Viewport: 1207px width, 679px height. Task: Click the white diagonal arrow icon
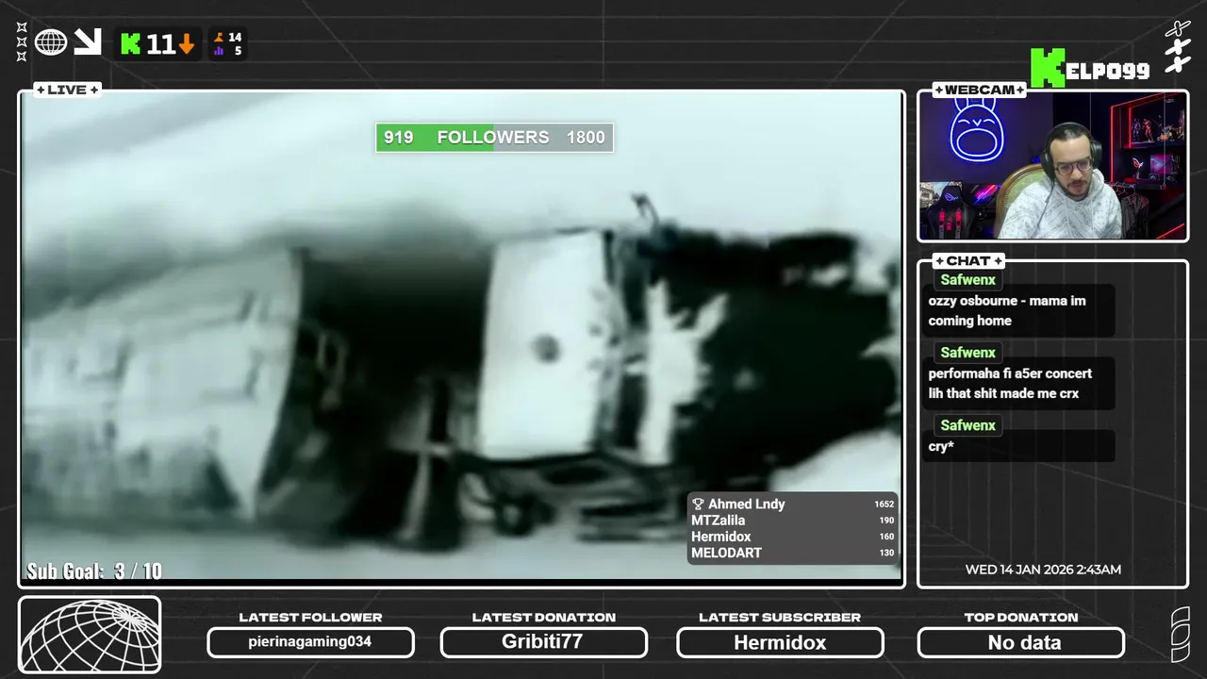[88, 41]
